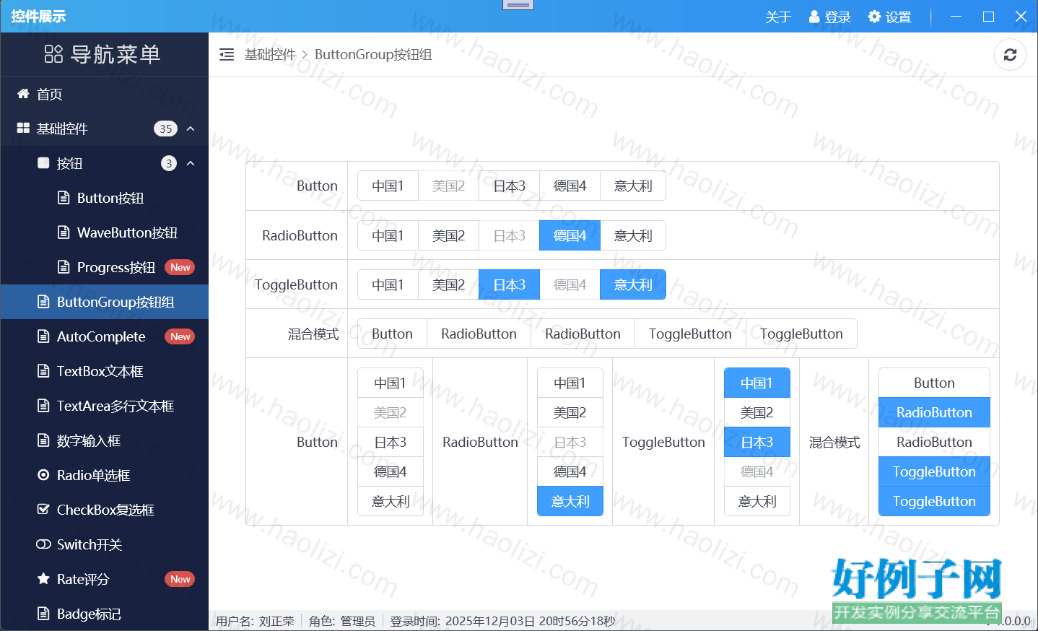
Task: Go to the 首页 menu item
Action: click(x=104, y=94)
